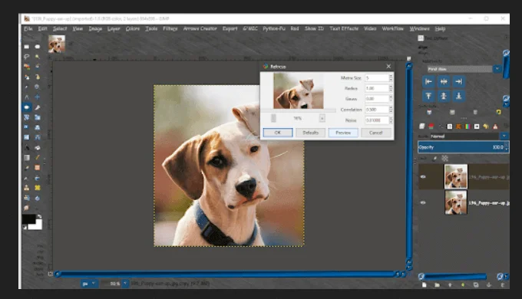This screenshot has height=299, width=522.
Task: Align right edge of target
Action: (x=459, y=81)
